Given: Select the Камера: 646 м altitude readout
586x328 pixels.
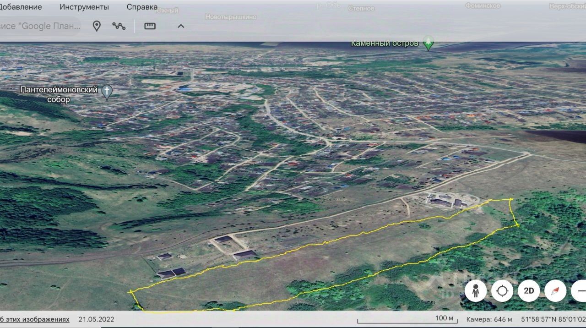Looking at the screenshot, I should (x=489, y=319).
